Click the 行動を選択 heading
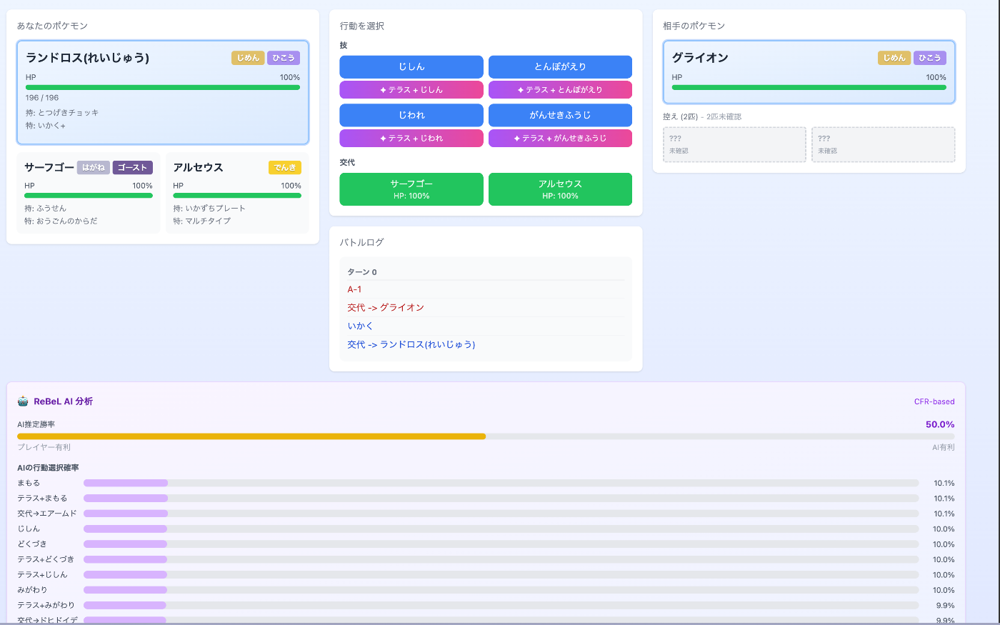 (362, 26)
